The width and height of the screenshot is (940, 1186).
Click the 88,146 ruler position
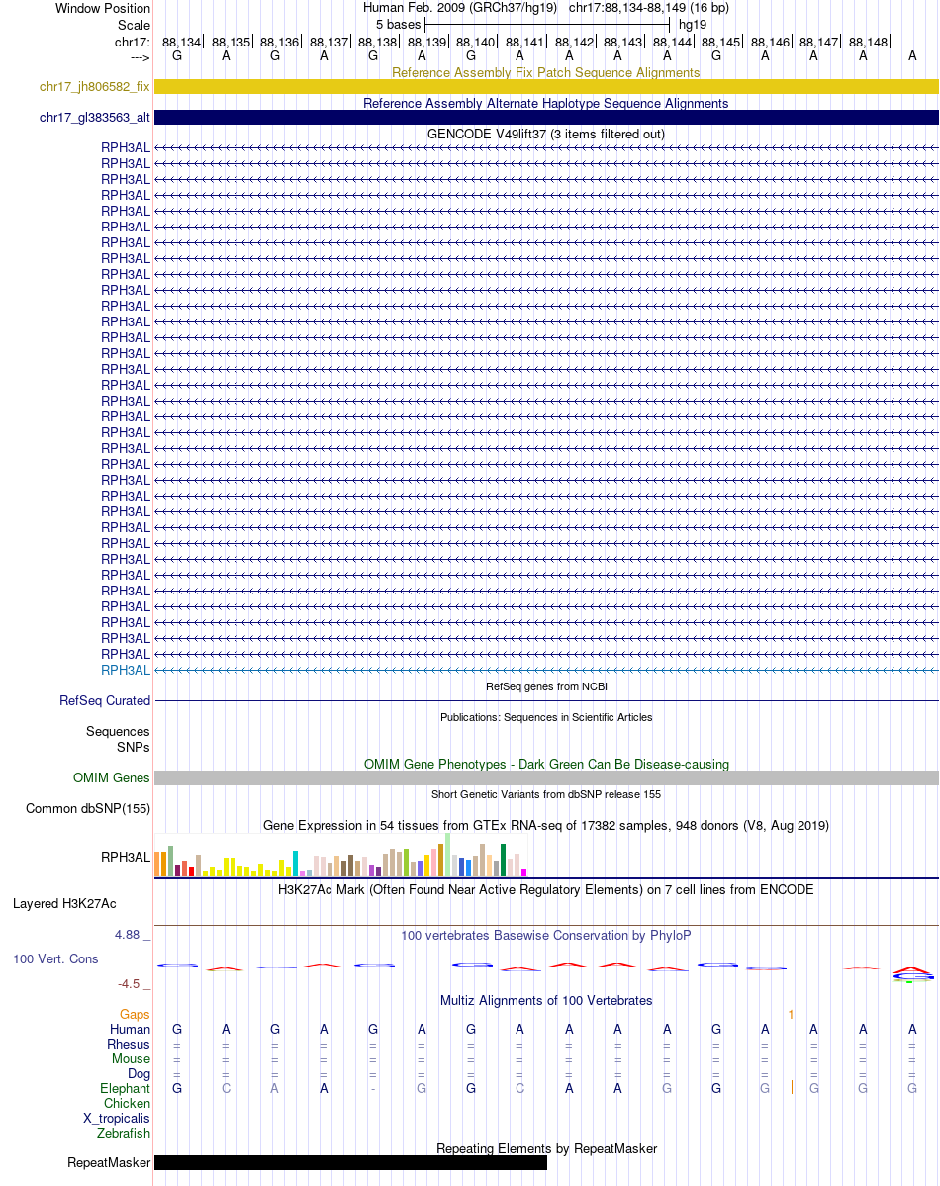point(769,43)
